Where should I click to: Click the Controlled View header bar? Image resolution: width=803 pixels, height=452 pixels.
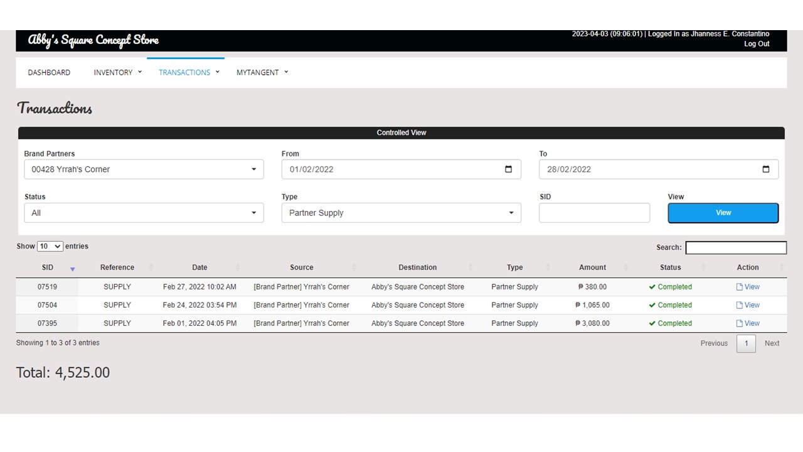pos(401,133)
